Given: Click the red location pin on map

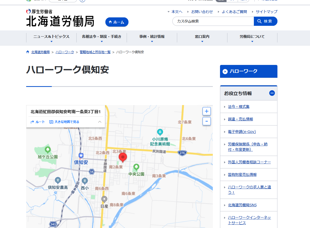Looking at the screenshot, I should tap(123, 157).
